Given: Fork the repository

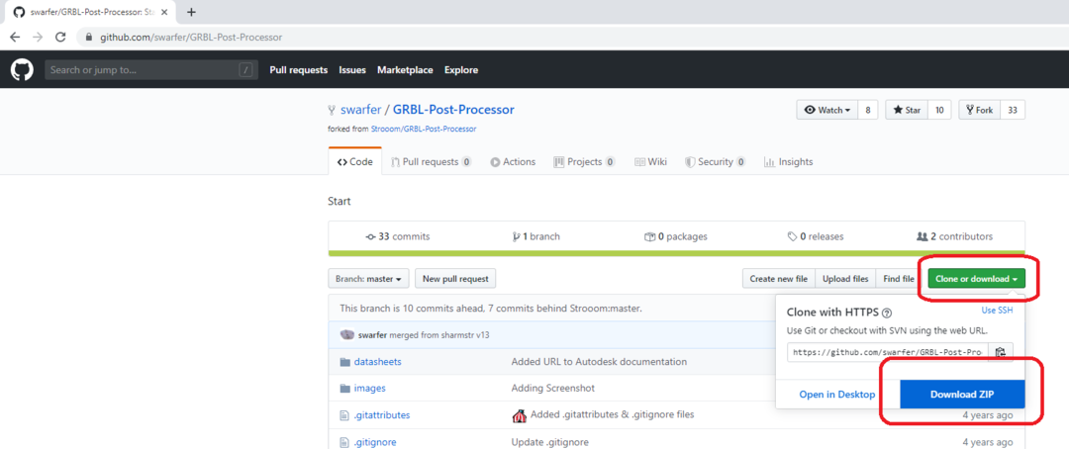Looking at the screenshot, I should [x=979, y=110].
